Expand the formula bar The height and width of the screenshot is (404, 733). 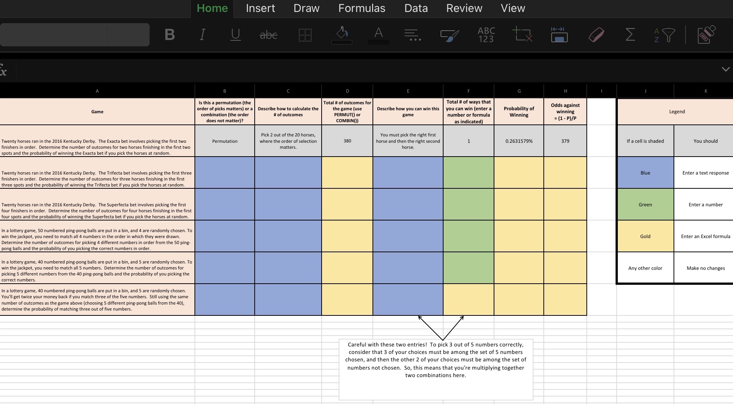(x=725, y=70)
